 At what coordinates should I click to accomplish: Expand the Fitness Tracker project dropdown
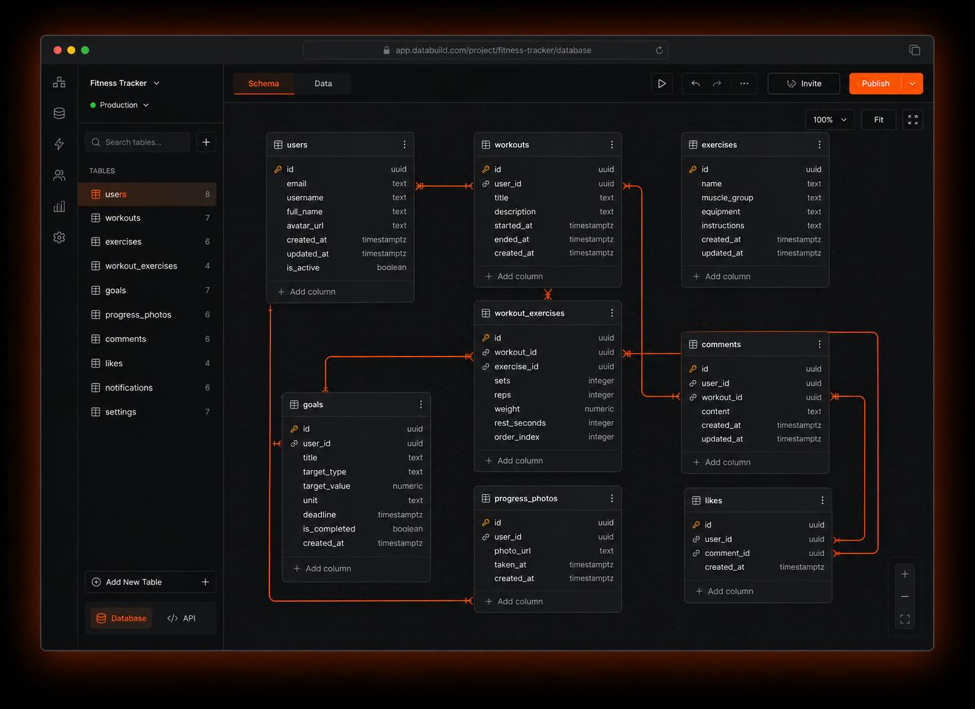(125, 83)
